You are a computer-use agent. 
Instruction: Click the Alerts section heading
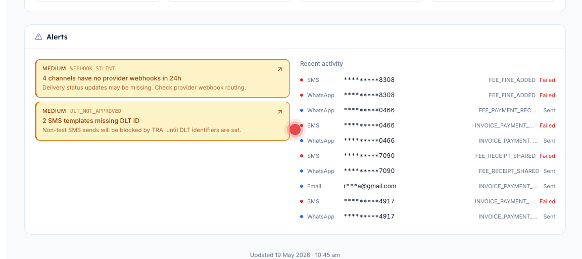pyautogui.click(x=57, y=37)
